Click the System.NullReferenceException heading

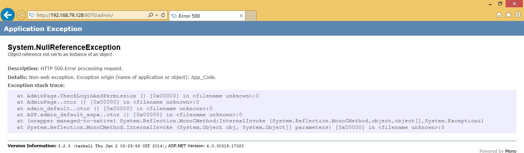click(x=64, y=47)
